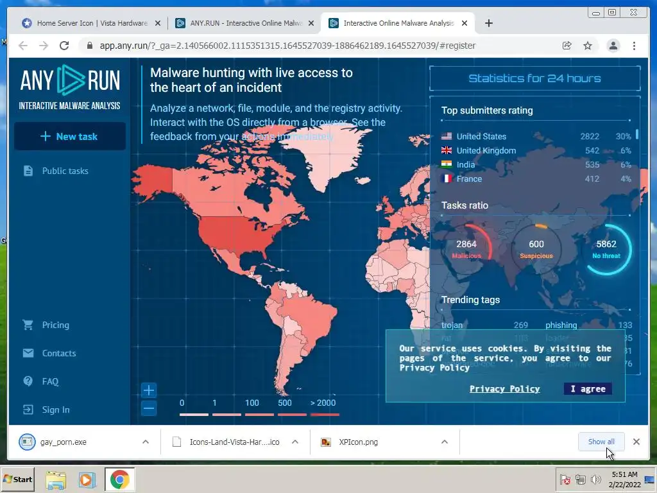Click the Public tasks document icon
The height and width of the screenshot is (493, 657).
pos(28,171)
